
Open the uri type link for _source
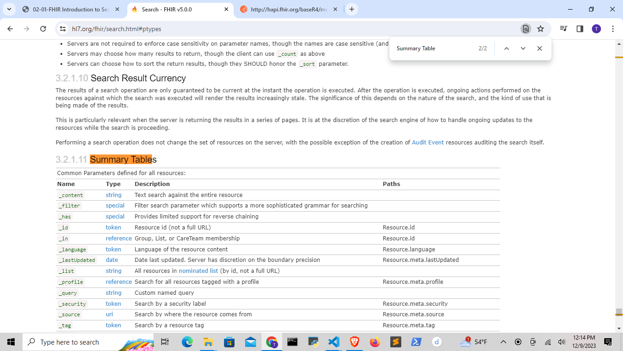pyautogui.click(x=109, y=314)
